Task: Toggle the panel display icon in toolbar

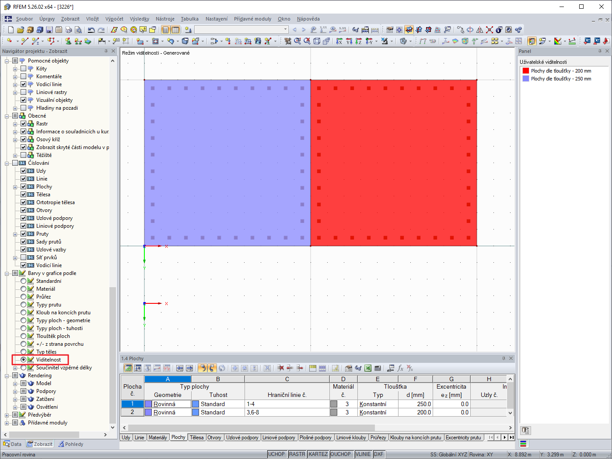Action: (532, 41)
